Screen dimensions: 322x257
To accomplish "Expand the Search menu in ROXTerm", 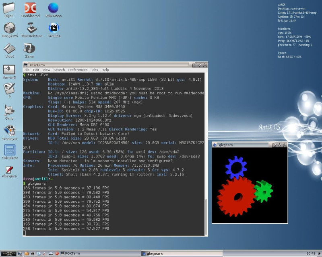I will coord(59,70).
